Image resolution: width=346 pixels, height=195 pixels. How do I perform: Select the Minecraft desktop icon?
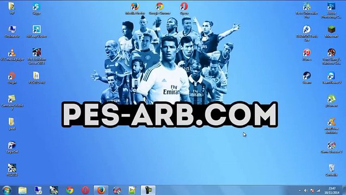point(331,31)
